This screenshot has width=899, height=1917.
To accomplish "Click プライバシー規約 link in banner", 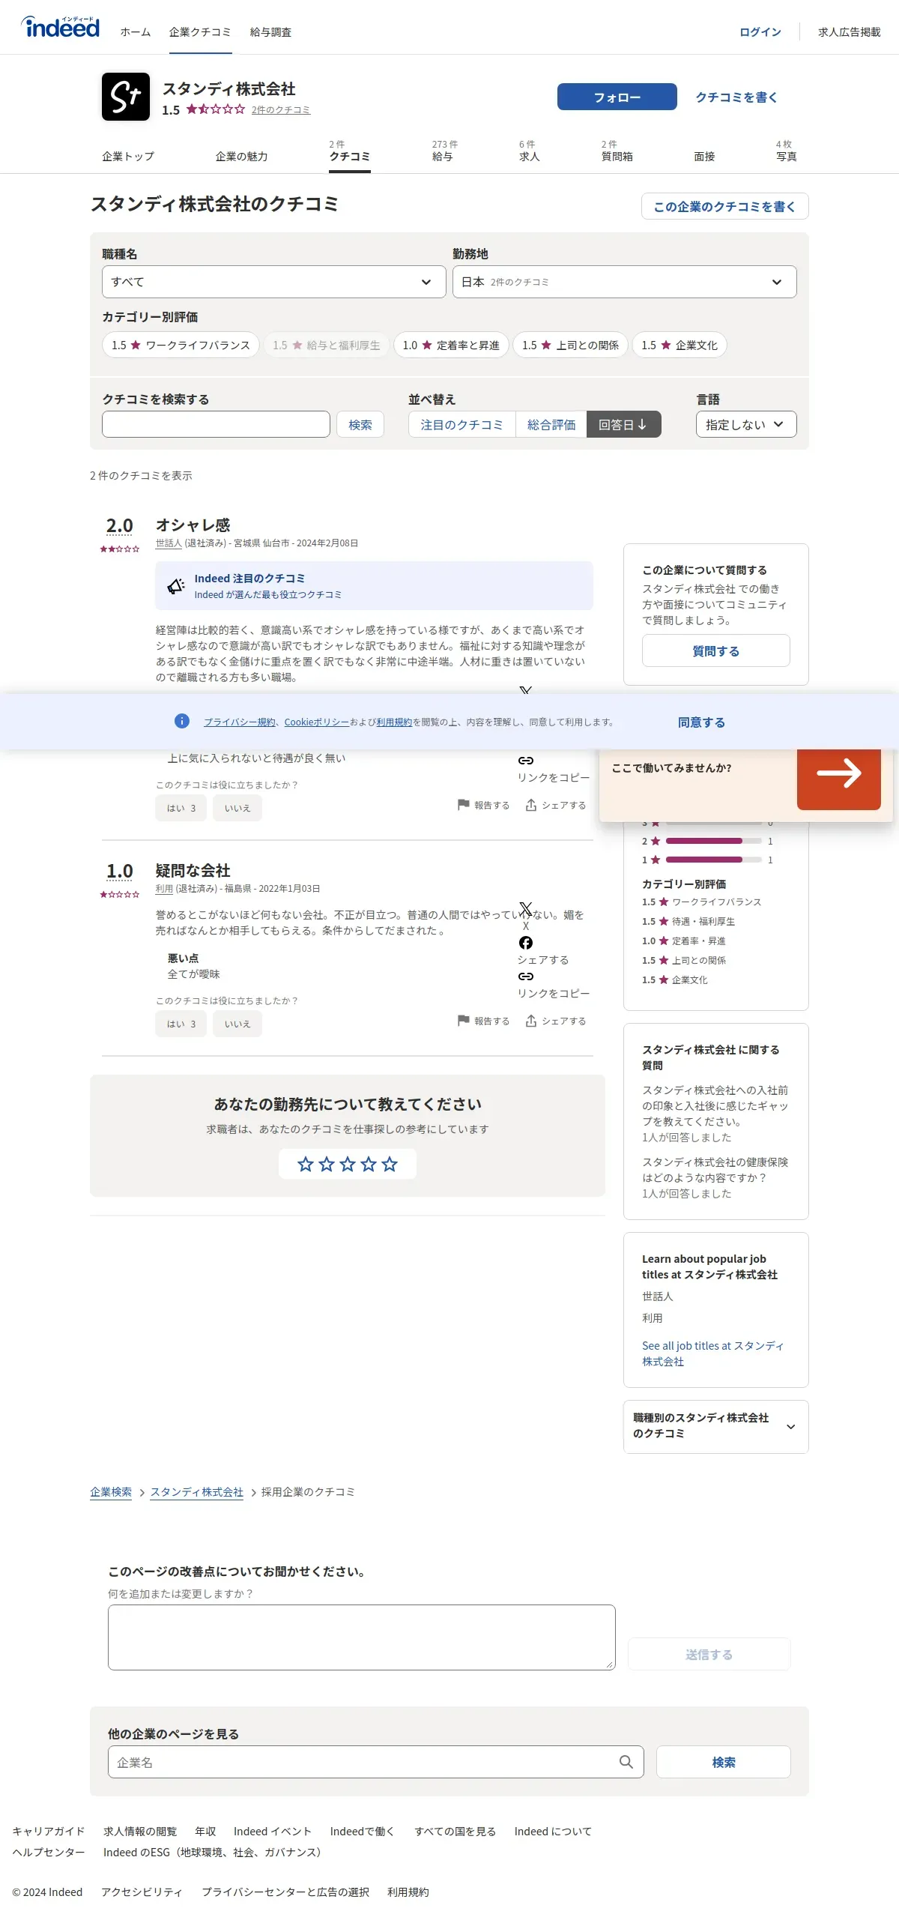I will [240, 722].
